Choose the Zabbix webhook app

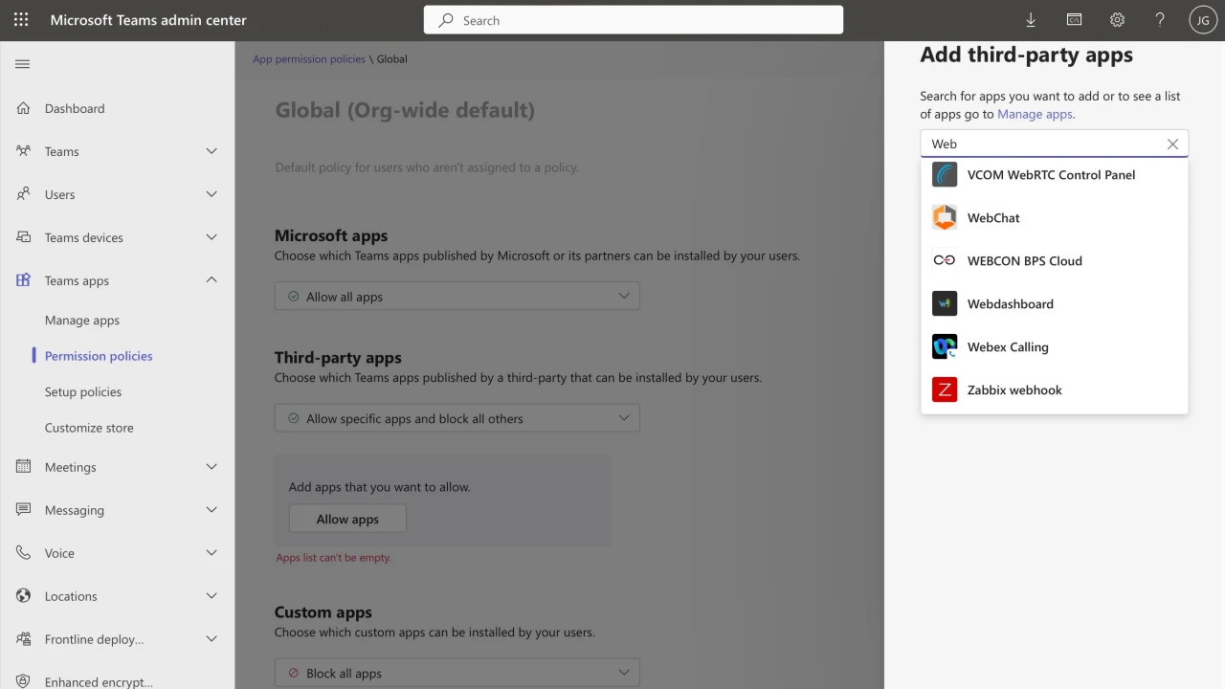1014,389
